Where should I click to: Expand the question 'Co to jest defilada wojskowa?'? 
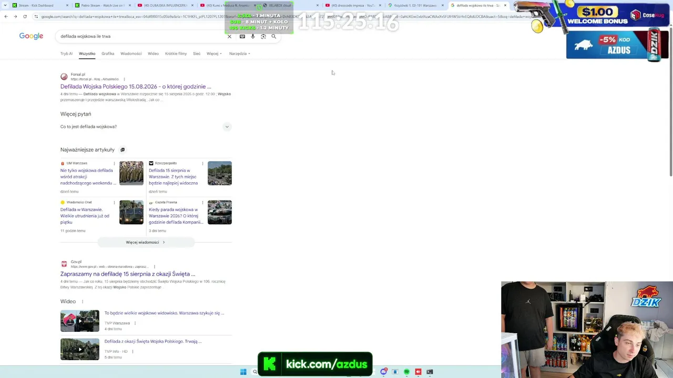(x=146, y=127)
